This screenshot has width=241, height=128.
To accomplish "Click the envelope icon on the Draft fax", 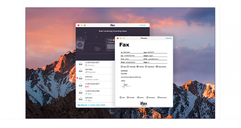I will point(80,85).
